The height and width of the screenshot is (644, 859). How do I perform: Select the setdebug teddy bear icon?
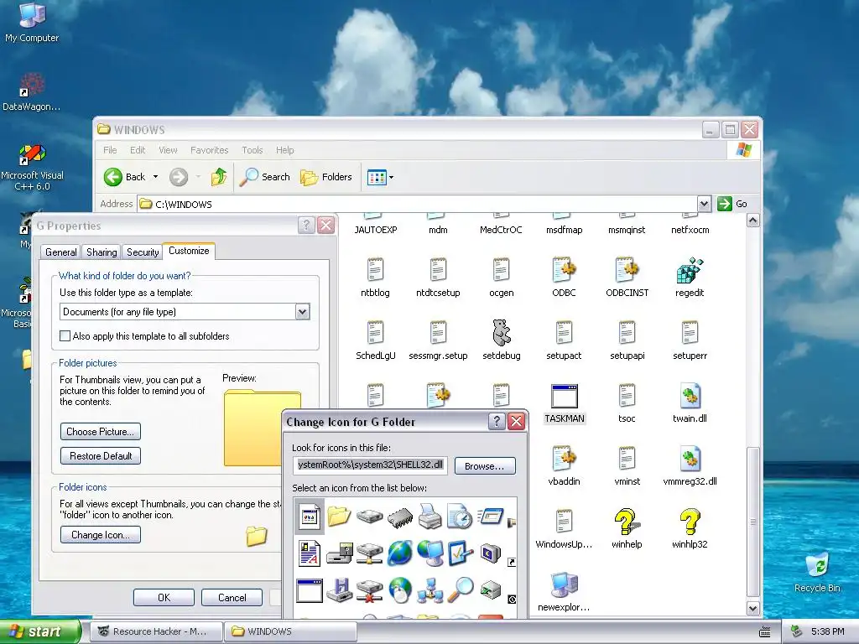click(502, 340)
